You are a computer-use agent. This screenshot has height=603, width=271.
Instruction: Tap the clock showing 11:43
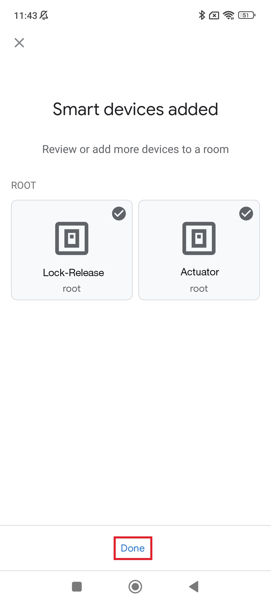point(26,16)
